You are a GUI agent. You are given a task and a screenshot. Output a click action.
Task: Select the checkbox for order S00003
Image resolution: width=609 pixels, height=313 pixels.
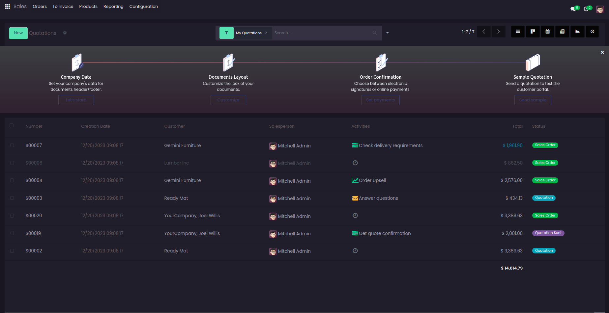point(12,198)
